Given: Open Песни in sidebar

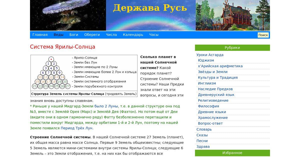Looking at the screenshot, I should 202,141.
